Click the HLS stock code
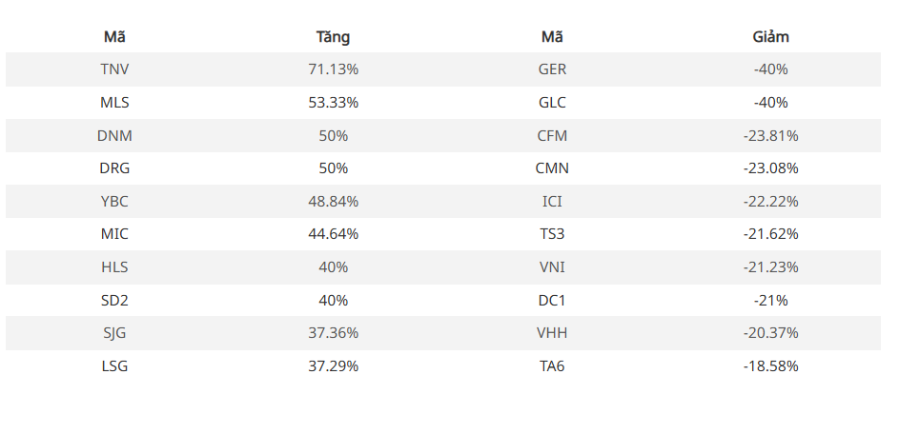Viewport: 899px width, 434px height. point(114,267)
